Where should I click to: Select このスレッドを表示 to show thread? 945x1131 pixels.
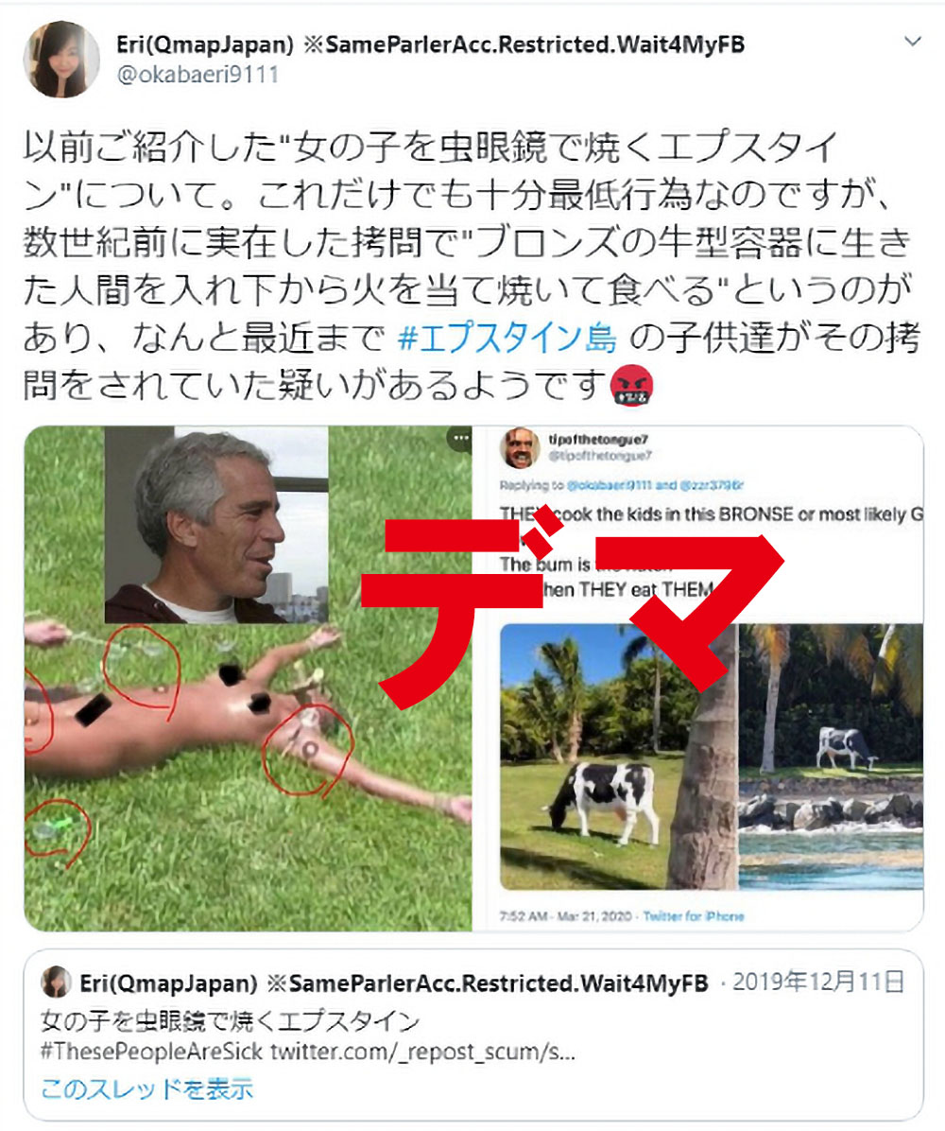click(x=147, y=1088)
